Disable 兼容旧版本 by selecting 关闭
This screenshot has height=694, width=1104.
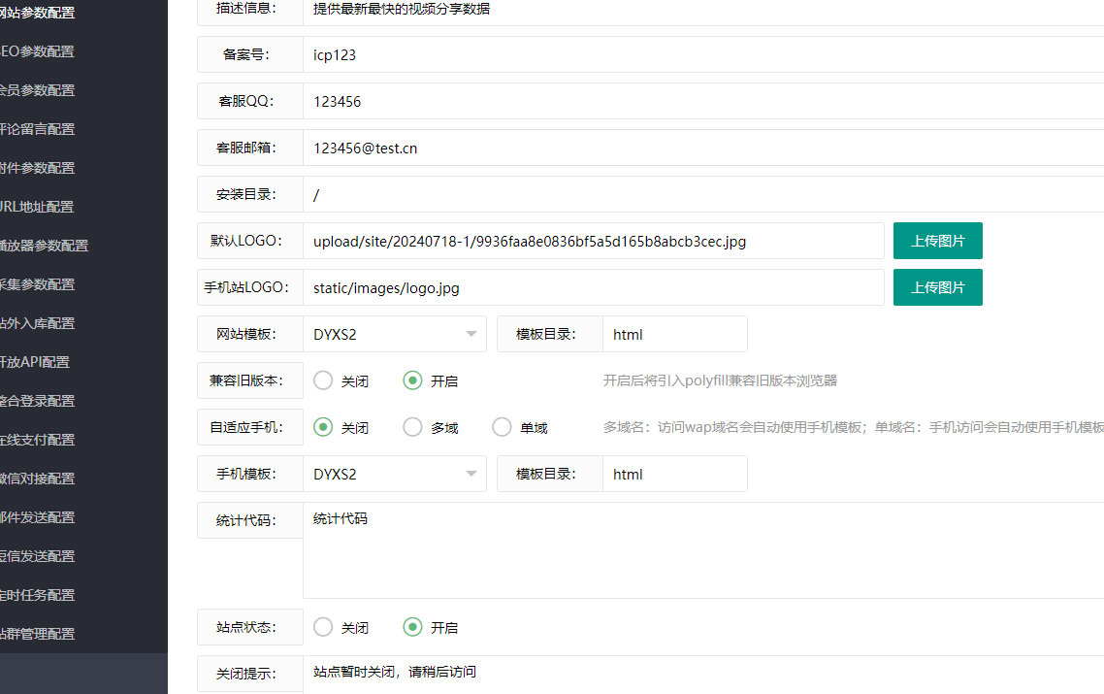322,380
